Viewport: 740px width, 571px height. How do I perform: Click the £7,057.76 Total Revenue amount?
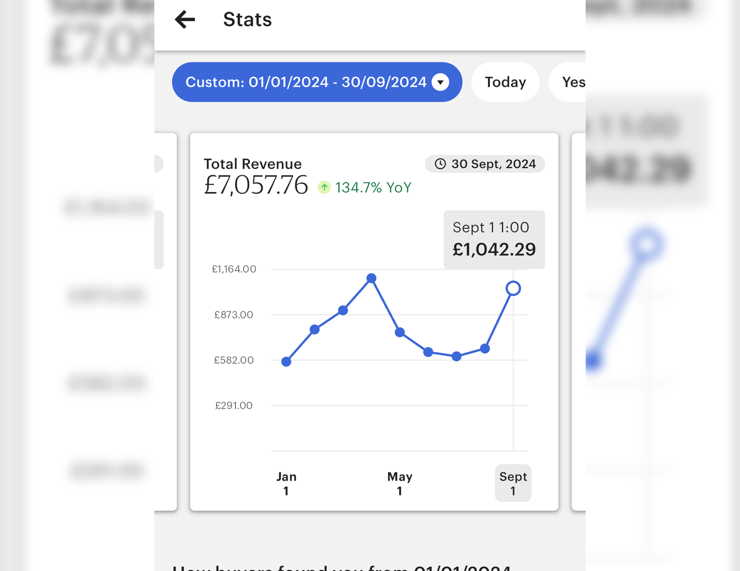coord(256,186)
